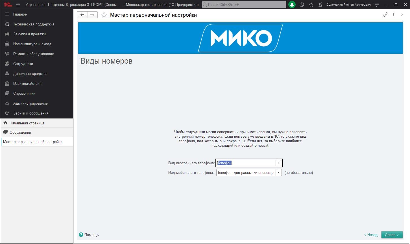Image resolution: width=410 pixels, height=244 pixels.
Task: Open the Звонки и сообщения section
Action: [31, 113]
